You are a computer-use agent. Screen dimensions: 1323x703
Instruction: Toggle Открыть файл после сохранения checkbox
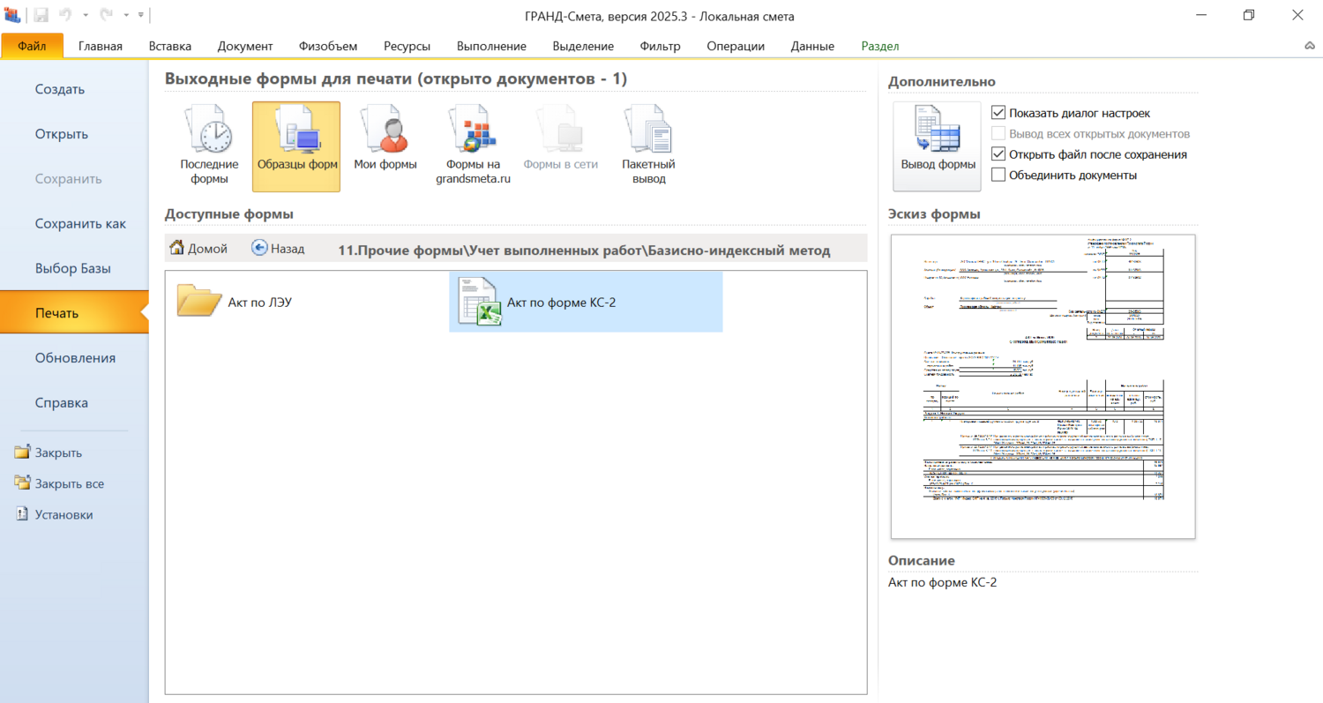(998, 153)
